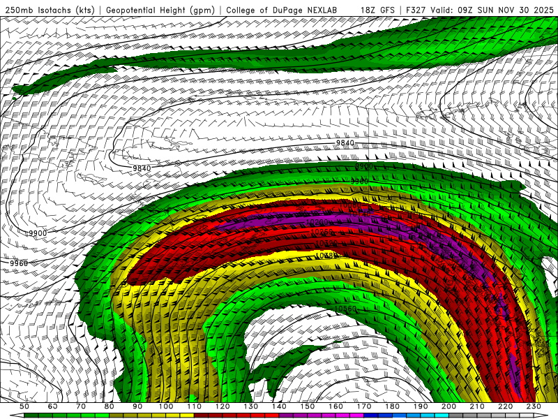Select the 210 knot scale label
Image resolution: width=558 pixels, height=419 pixels.
click(x=477, y=406)
